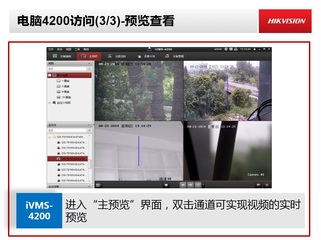Choose the 16-画面 layout icon
This screenshot has width=321, height=240.
point(59,97)
